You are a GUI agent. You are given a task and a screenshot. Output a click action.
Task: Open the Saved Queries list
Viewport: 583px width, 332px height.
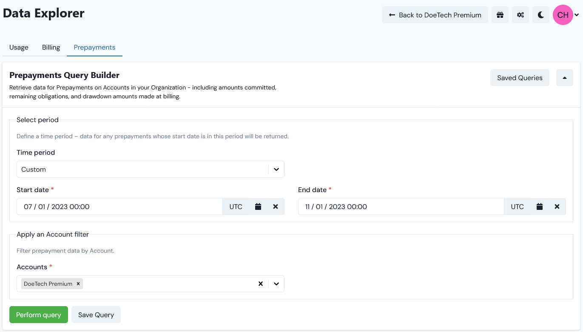coord(520,78)
